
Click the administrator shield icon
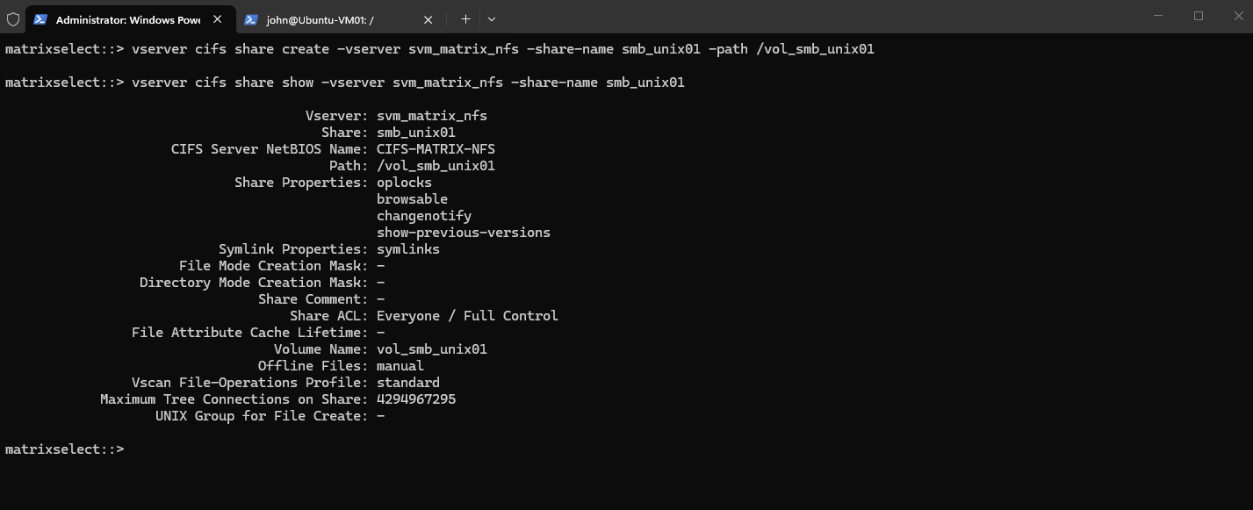(13, 18)
